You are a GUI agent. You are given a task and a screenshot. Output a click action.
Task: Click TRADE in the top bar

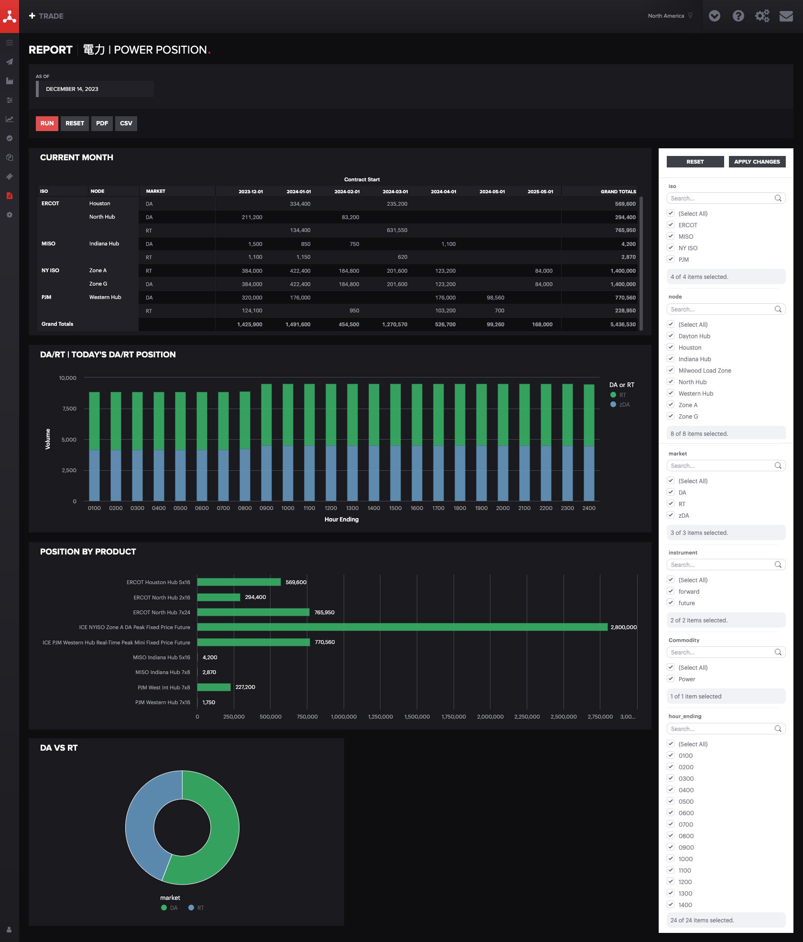click(x=52, y=15)
